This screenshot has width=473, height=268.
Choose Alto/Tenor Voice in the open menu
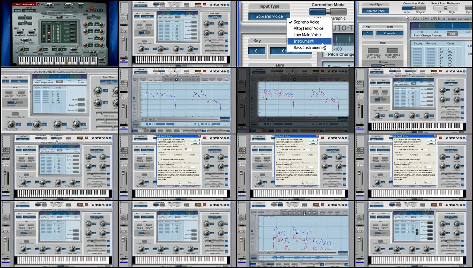(x=309, y=28)
